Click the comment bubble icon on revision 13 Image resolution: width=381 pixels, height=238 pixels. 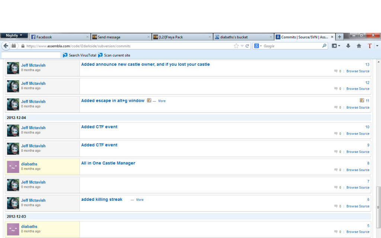point(336,71)
